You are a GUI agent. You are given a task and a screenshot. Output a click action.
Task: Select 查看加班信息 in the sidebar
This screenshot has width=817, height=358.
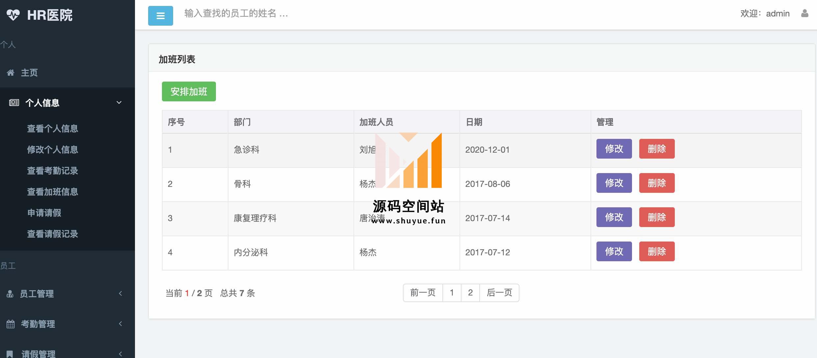(x=52, y=192)
